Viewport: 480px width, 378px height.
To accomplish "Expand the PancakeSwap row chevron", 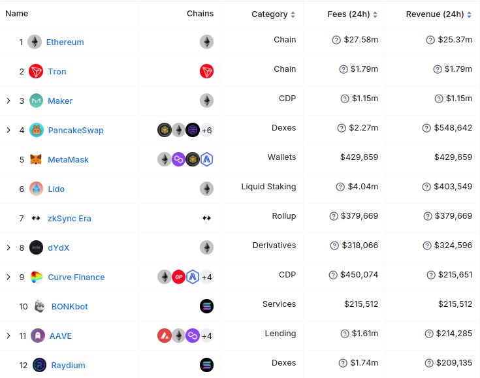I will point(8,130).
